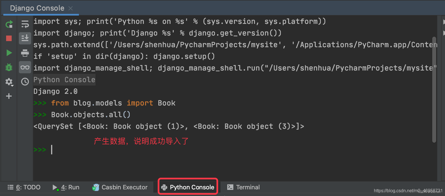The height and width of the screenshot is (196, 445).
Task: Click the 'import django; print' line
Action: [x=157, y=33]
